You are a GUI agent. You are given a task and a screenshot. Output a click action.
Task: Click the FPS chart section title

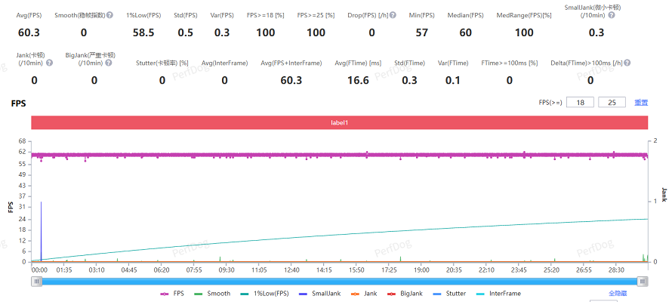pos(18,103)
